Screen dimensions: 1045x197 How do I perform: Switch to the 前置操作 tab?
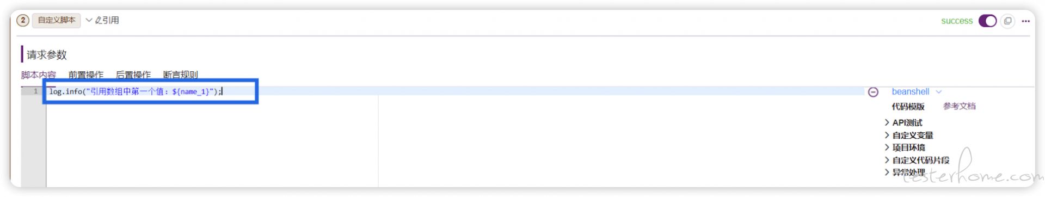point(85,75)
